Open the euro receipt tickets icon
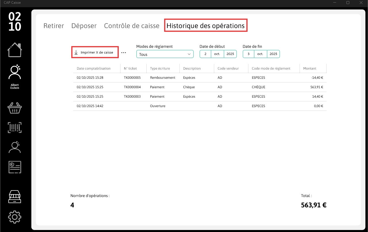This screenshot has width=368, height=232. 15,167
